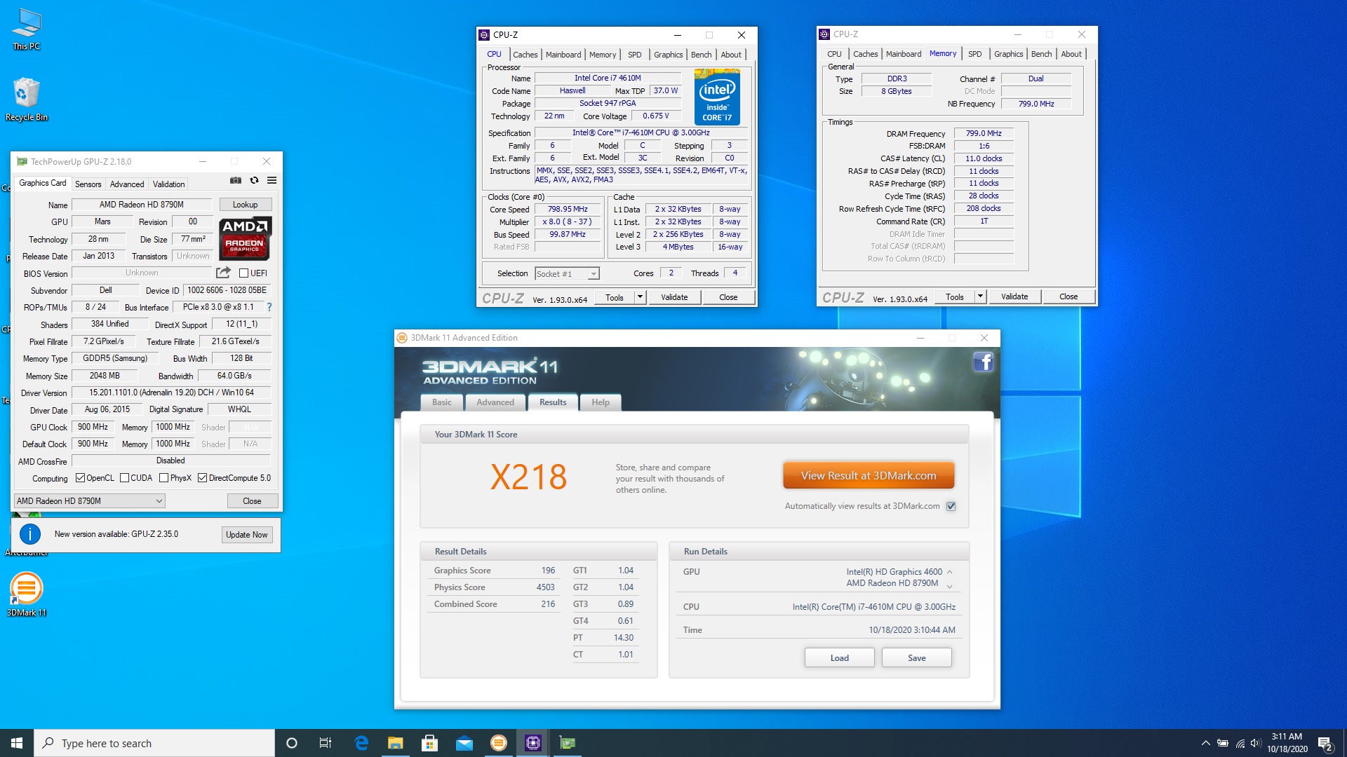The image size is (1347, 757).
Task: Click the Tools button in CPU-Z CPU window
Action: (x=615, y=297)
